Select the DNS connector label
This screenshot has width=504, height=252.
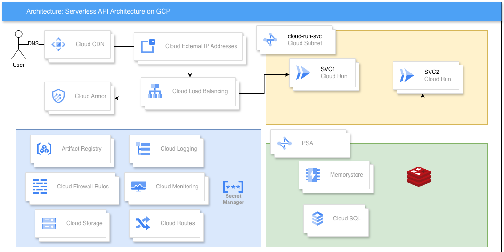(x=33, y=44)
